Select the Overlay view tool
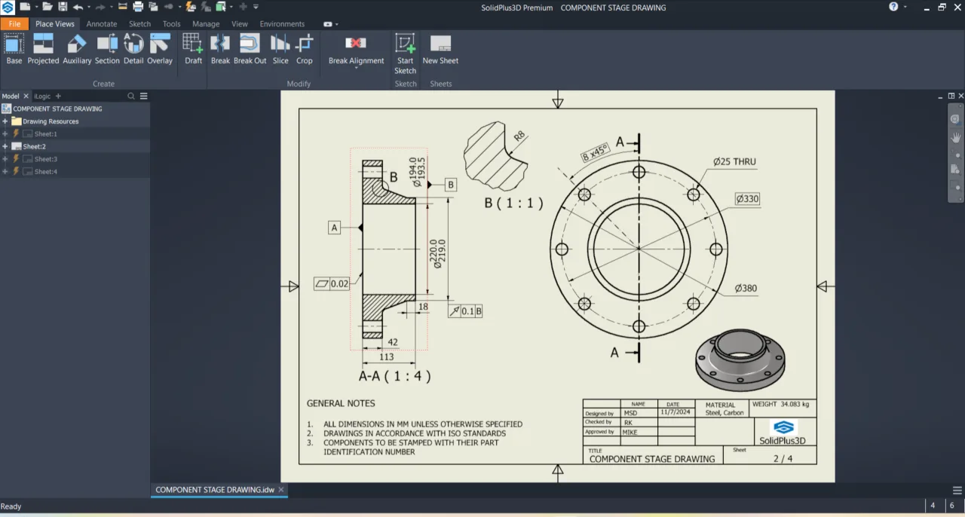 click(160, 49)
